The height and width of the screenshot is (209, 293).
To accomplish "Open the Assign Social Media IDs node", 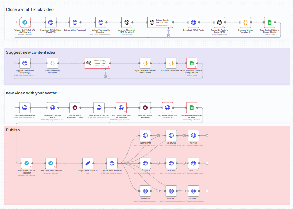I will pyautogui.click(x=88, y=163).
